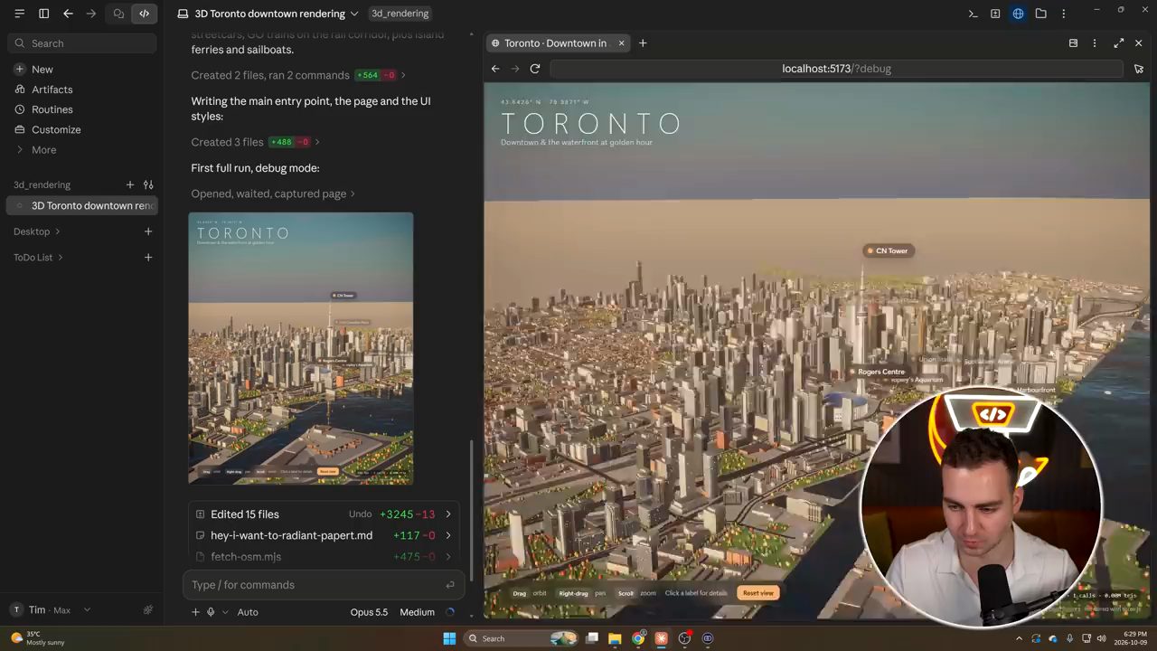Expand the Edited 15 files summary
Viewport: 1157px width, 651px height.
[324, 514]
